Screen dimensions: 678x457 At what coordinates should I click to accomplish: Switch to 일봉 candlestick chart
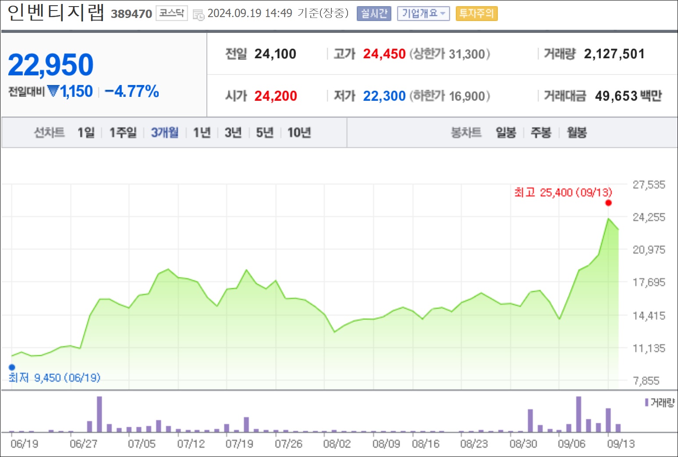pyautogui.click(x=506, y=132)
